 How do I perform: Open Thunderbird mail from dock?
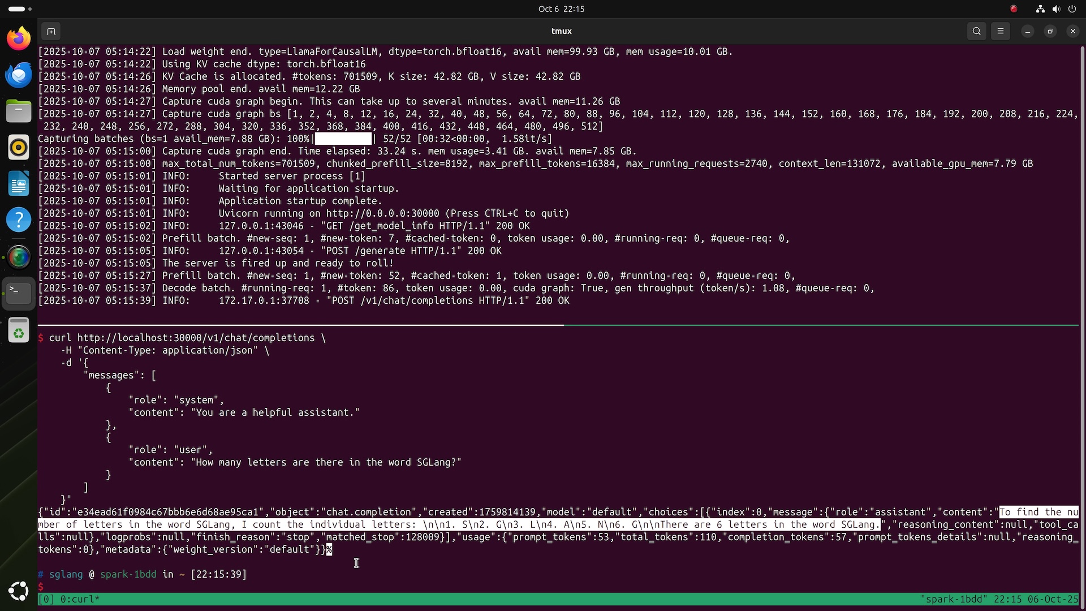[19, 75]
